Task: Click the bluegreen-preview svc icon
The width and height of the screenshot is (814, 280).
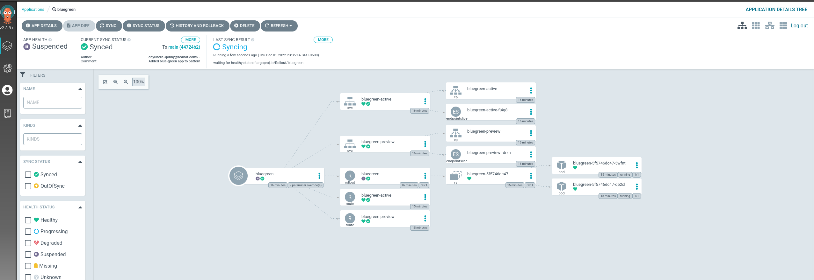Action: click(350, 144)
